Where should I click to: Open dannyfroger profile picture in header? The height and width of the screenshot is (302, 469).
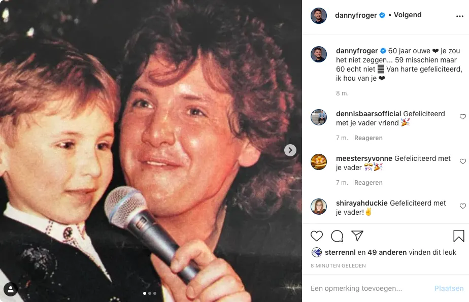(x=319, y=16)
